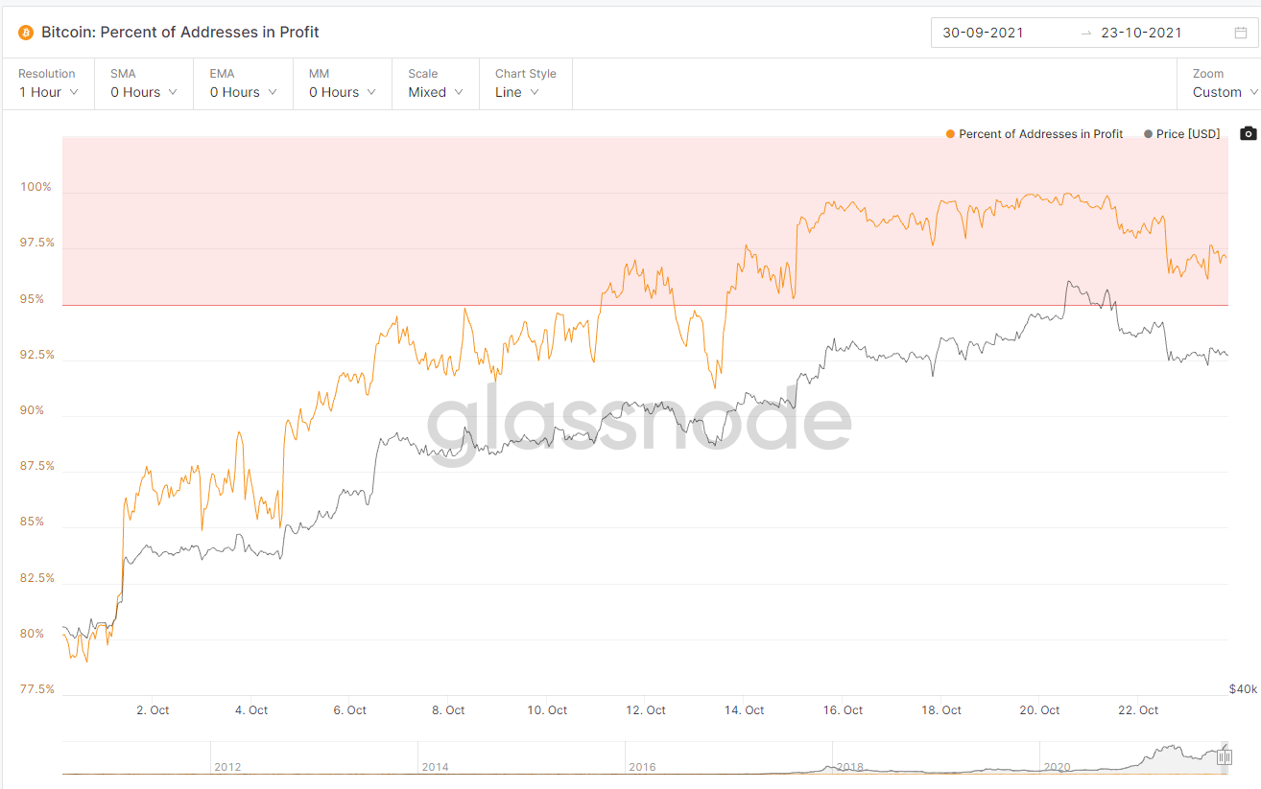Click the camera screenshot icon
Screen dimensions: 1261x789
click(x=1248, y=133)
